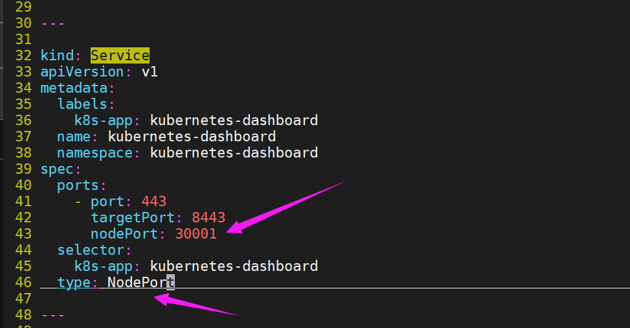Click the document separator on line 48
Viewport: 630px width, 328px height.
coord(52,315)
